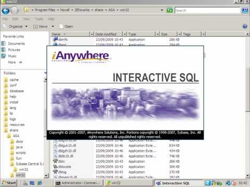Select the dblog application icon
This screenshot has height=187, width=250.
(x=55, y=172)
